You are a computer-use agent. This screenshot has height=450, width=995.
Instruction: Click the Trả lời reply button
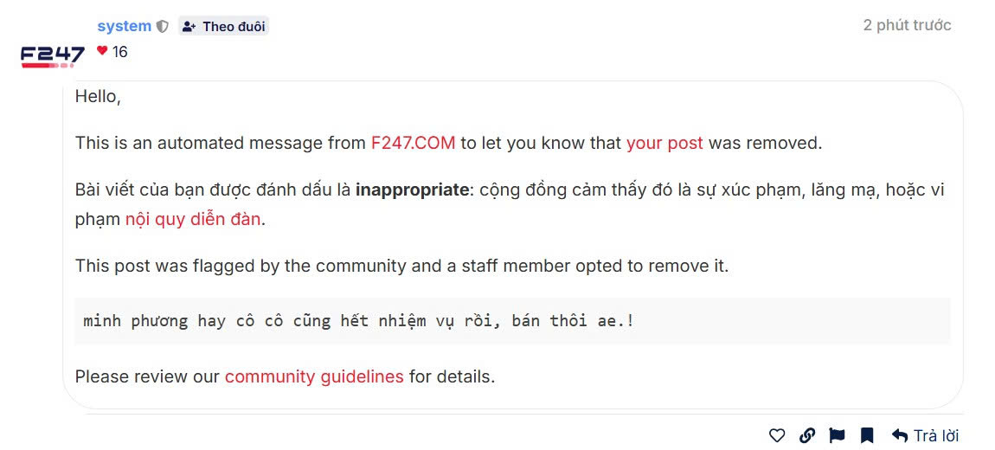coord(925,435)
